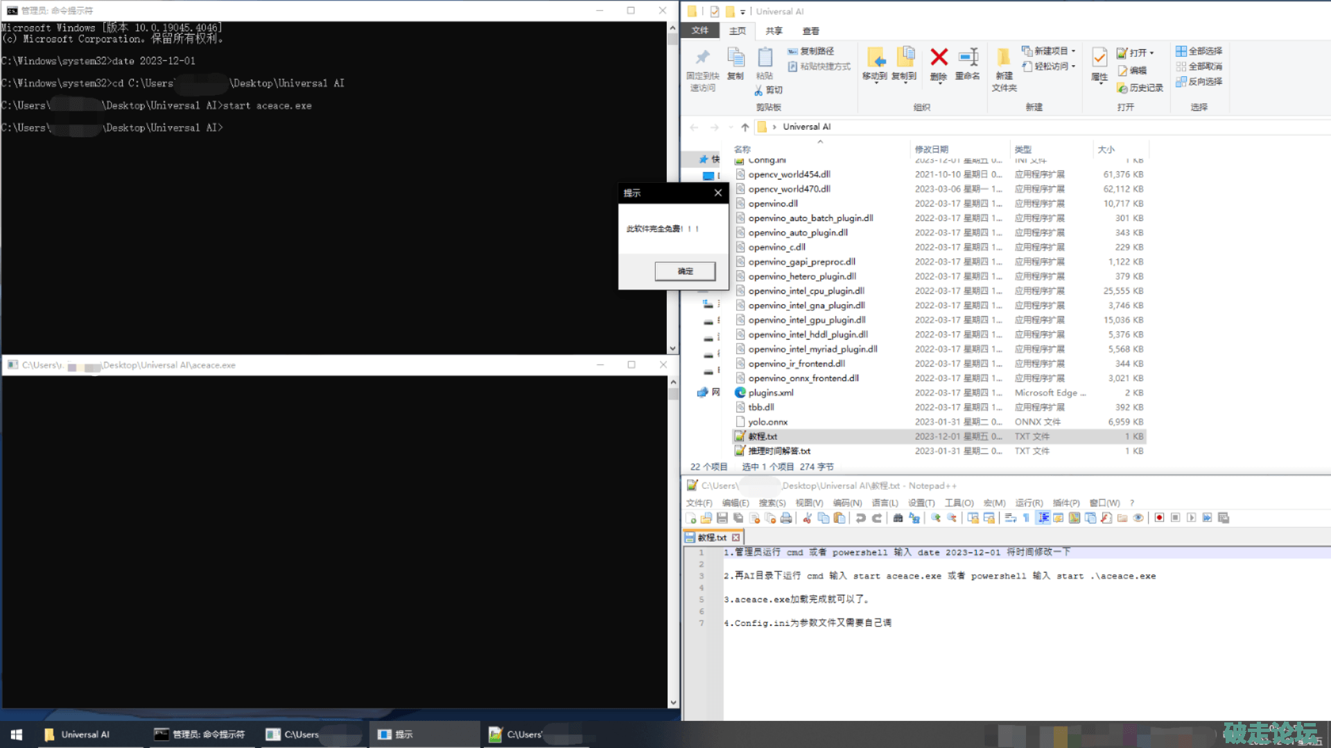Expand the 新建项目 dropdown in the ribbon

[1073, 51]
